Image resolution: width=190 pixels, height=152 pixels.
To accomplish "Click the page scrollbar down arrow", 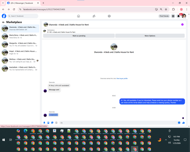I will [x=189, y=126].
